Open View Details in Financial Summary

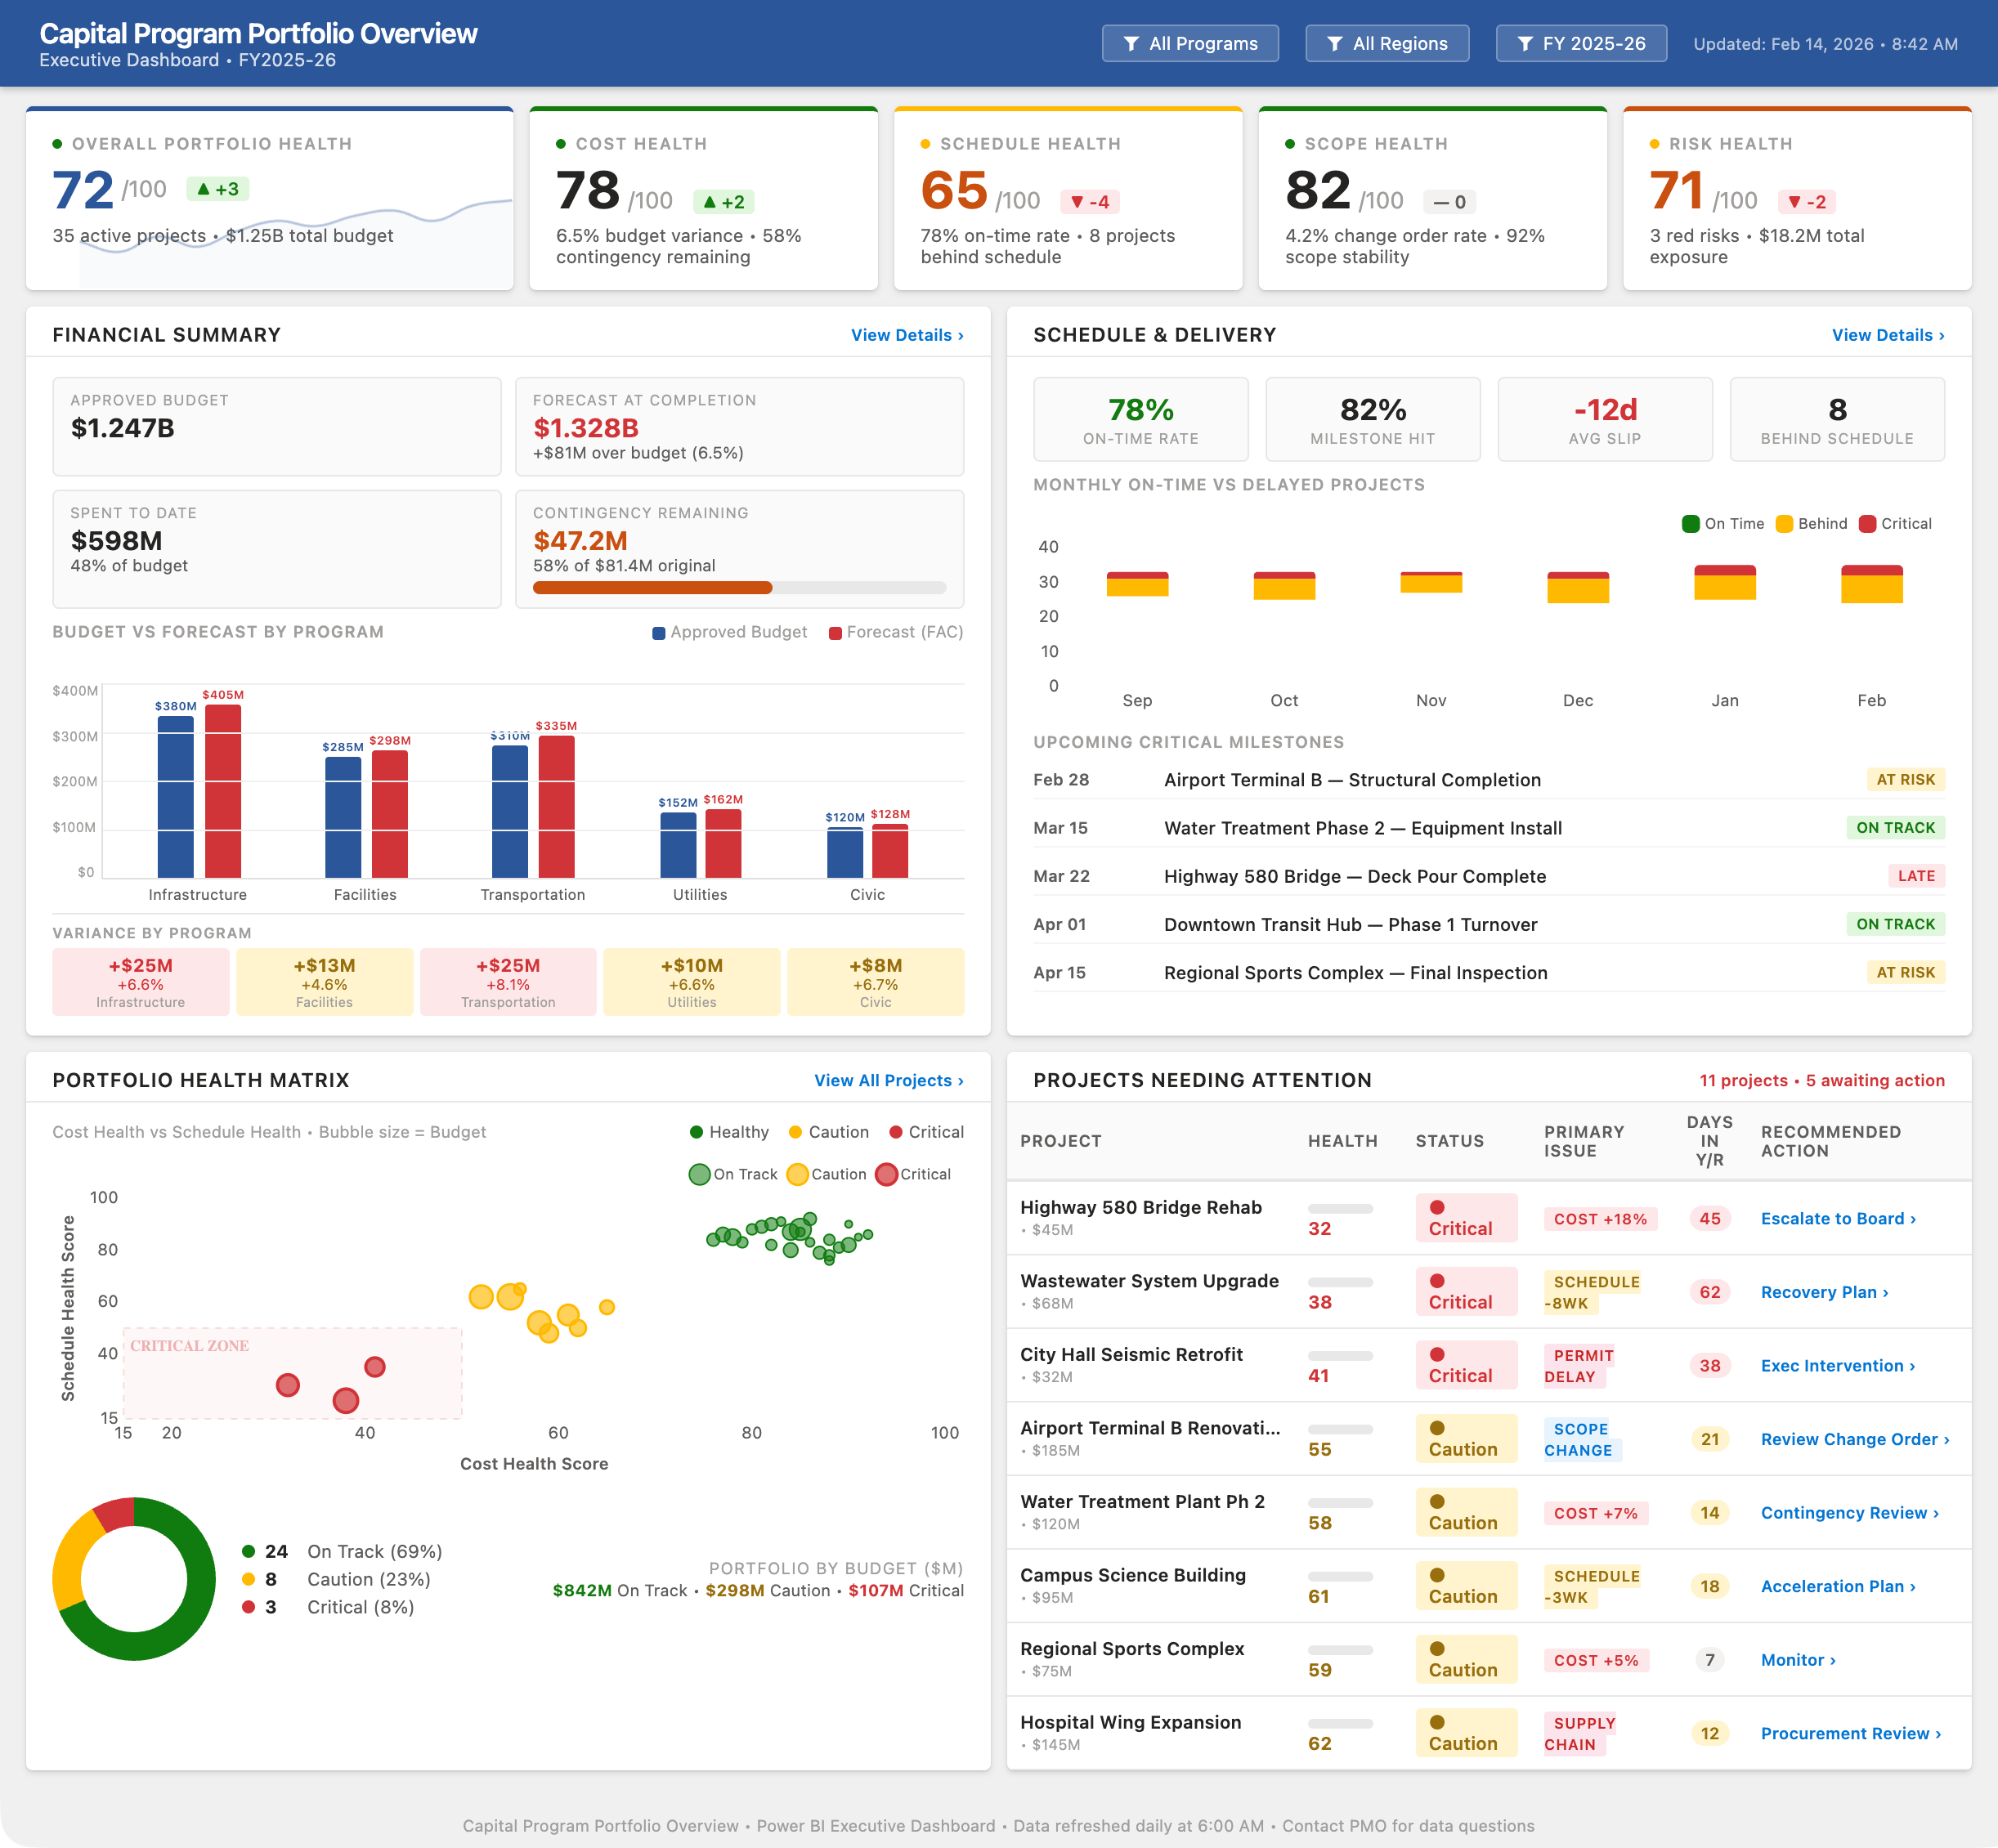906,335
